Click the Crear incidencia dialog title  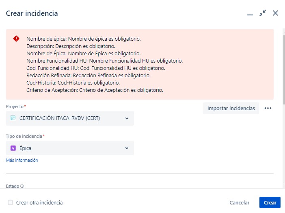tap(32, 13)
